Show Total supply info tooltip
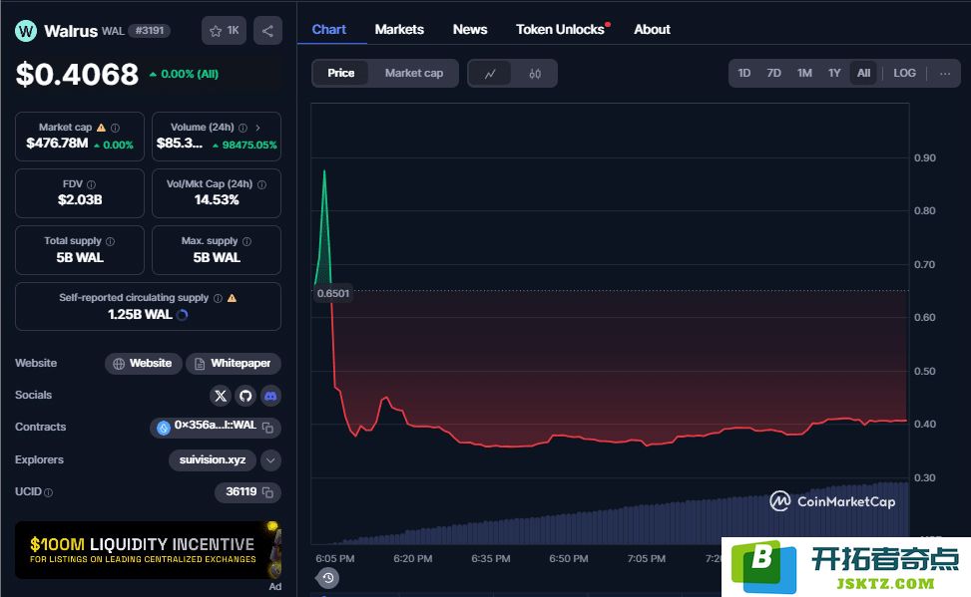The height and width of the screenshot is (597, 971). (110, 241)
